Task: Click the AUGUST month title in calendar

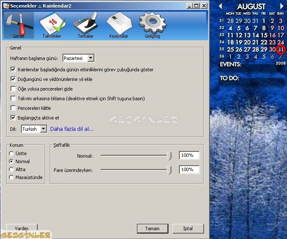Action: [251, 7]
